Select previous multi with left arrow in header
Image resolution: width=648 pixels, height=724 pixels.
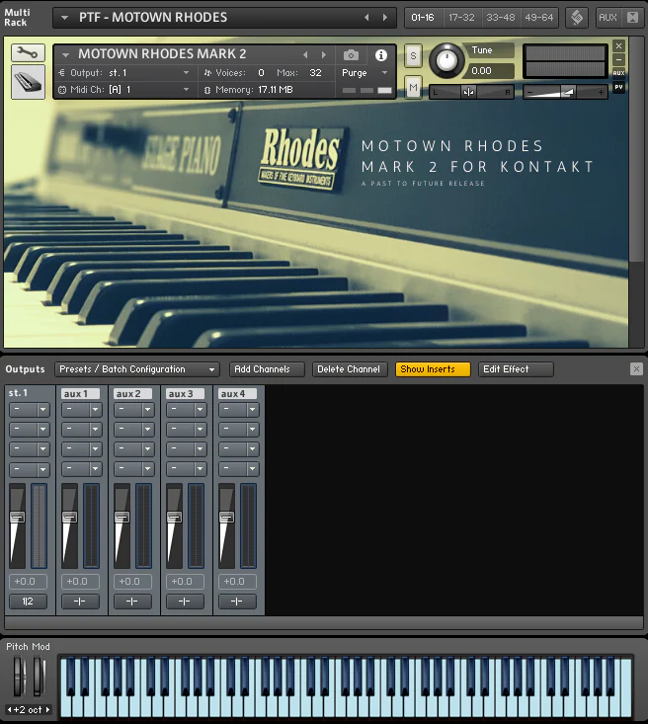click(x=366, y=18)
